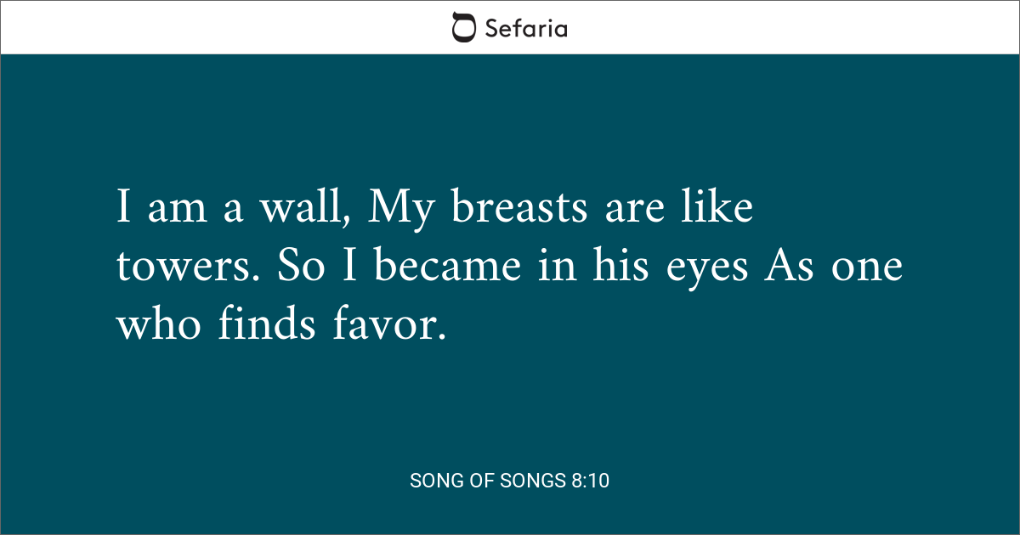The height and width of the screenshot is (535, 1020).
Task: Click the word 'SONG' in the citation
Action: click(433, 481)
